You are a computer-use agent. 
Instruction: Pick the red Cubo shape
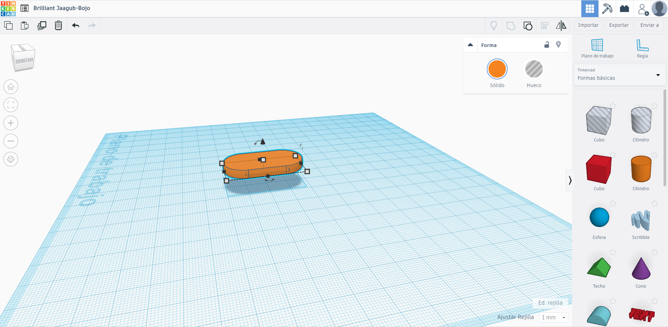point(599,169)
